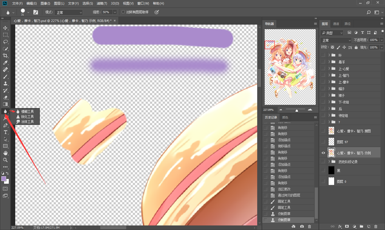Click the foreground purple color swatch
This screenshot has width=385, height=230.
(x=4, y=179)
